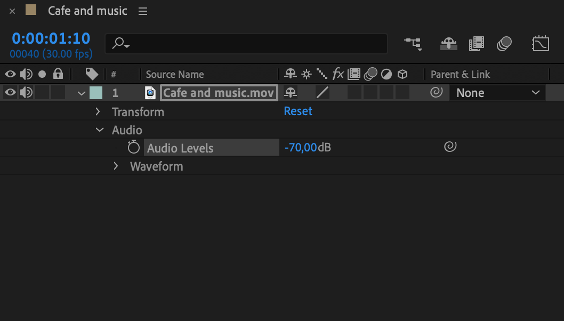Click the teal layer label color swatch
The image size is (564, 321).
click(x=96, y=93)
